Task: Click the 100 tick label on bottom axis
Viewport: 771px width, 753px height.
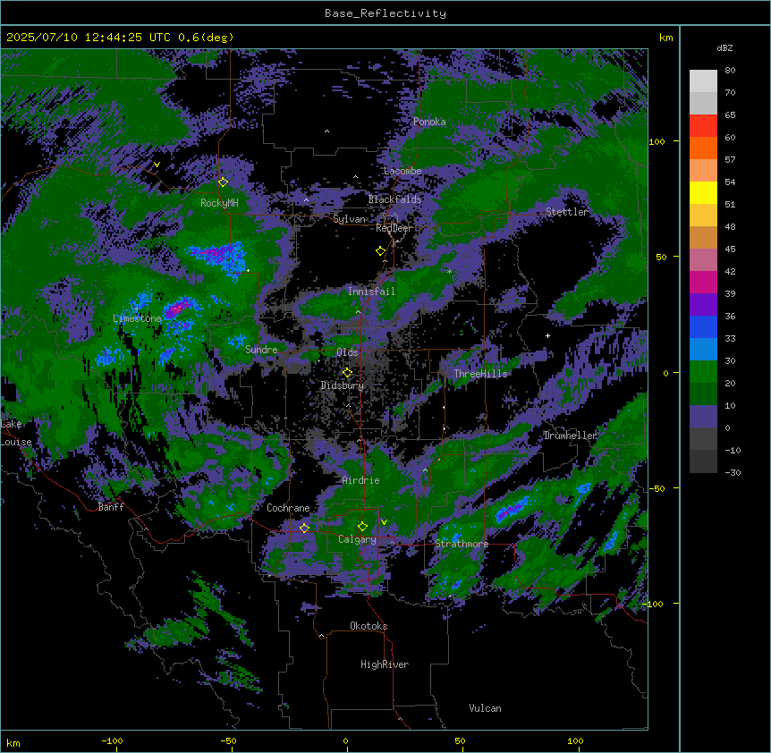Action: coord(575,740)
